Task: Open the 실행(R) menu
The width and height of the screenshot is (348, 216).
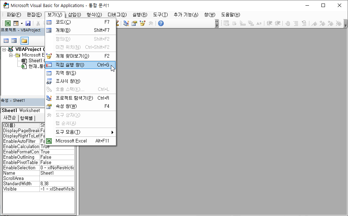Action: (140, 14)
